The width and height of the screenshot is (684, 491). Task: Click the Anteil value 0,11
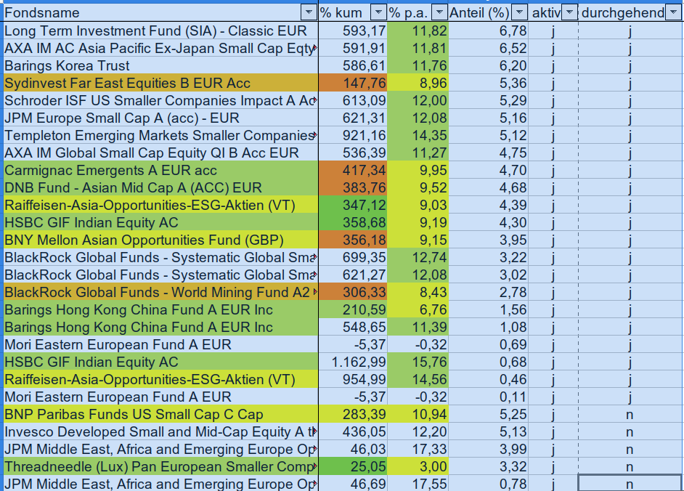point(489,397)
